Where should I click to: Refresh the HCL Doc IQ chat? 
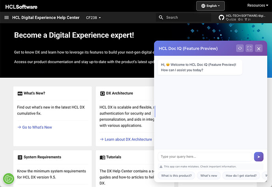tap(240, 48)
